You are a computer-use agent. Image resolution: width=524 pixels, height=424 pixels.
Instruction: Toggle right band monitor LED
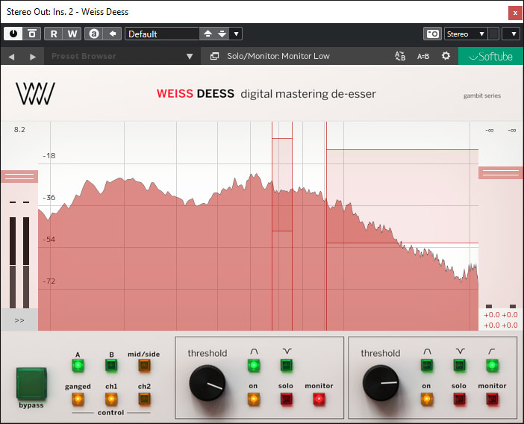click(491, 399)
